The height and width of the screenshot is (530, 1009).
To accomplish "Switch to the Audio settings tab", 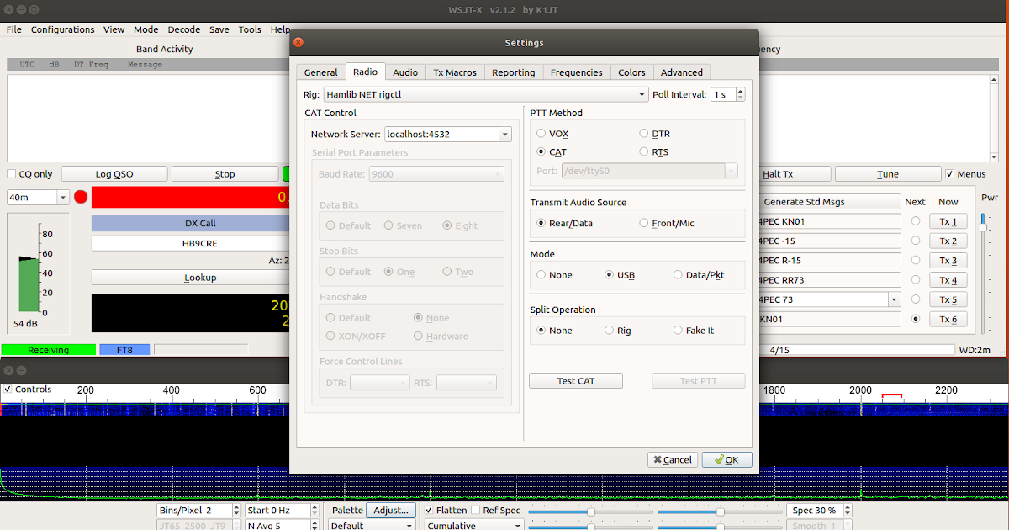I will point(405,72).
